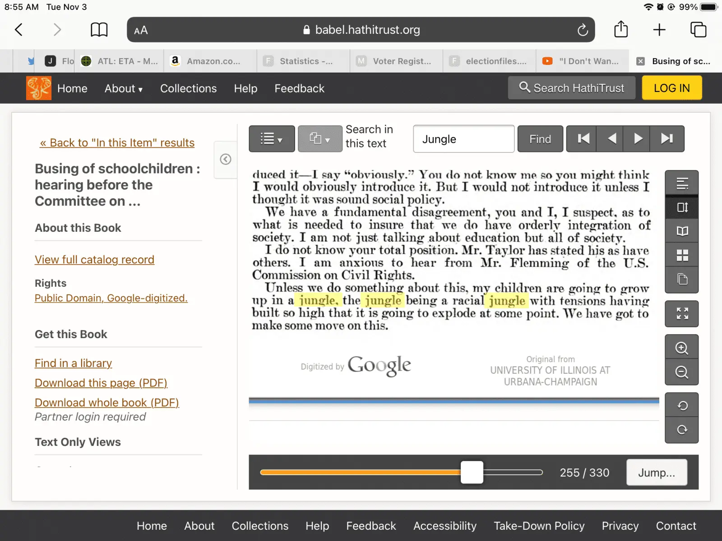Click the page position slider handle
Image resolution: width=722 pixels, height=541 pixels.
[472, 472]
